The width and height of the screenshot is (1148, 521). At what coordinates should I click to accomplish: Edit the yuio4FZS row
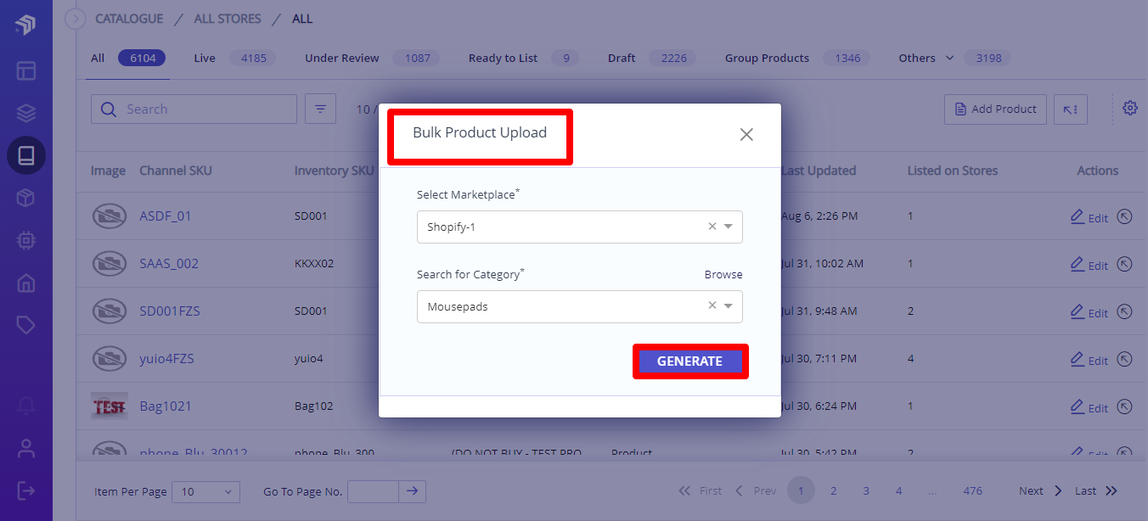tap(1089, 360)
